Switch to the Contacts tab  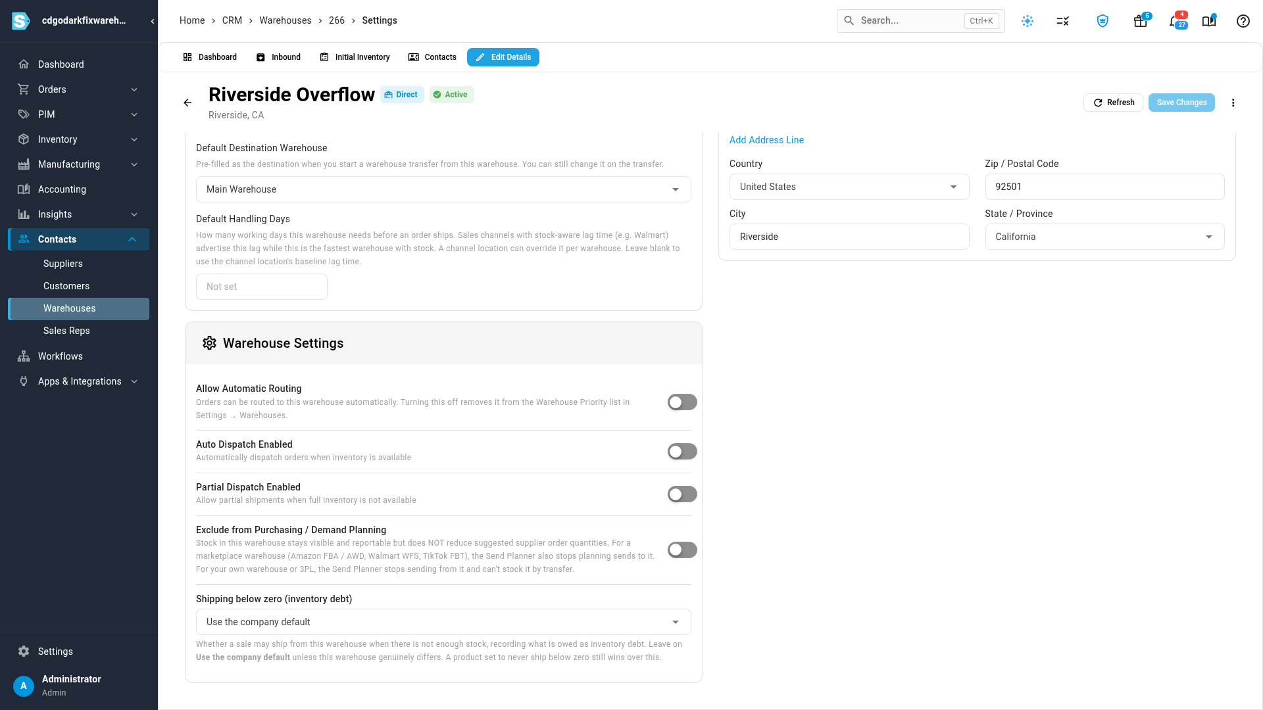click(x=432, y=57)
